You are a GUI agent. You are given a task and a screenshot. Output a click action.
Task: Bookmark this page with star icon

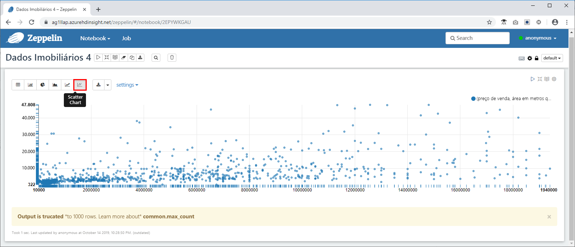click(x=489, y=22)
